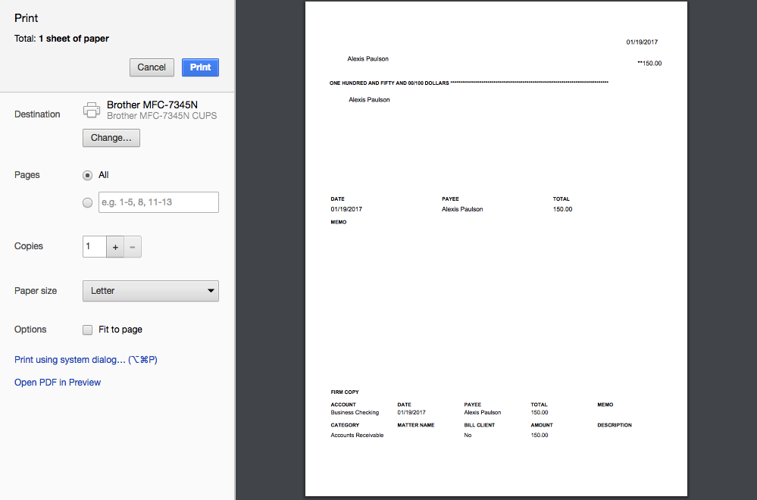The height and width of the screenshot is (500, 757).
Task: Click into the Copies number field
Action: coord(94,247)
